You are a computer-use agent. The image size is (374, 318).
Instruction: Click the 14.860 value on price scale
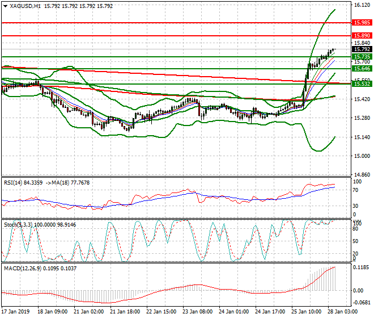[x=361, y=175]
